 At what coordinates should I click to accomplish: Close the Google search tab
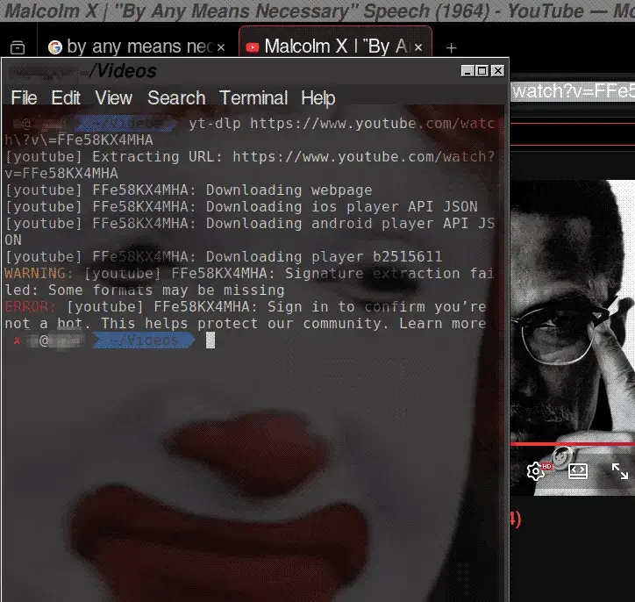point(220,47)
